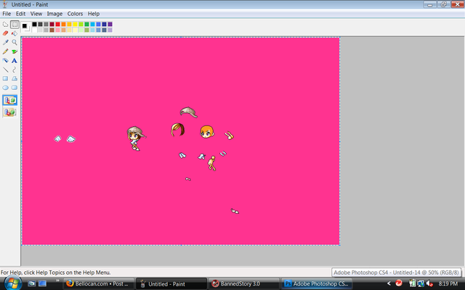
Task: Open the Help menu
Action: coord(94,14)
